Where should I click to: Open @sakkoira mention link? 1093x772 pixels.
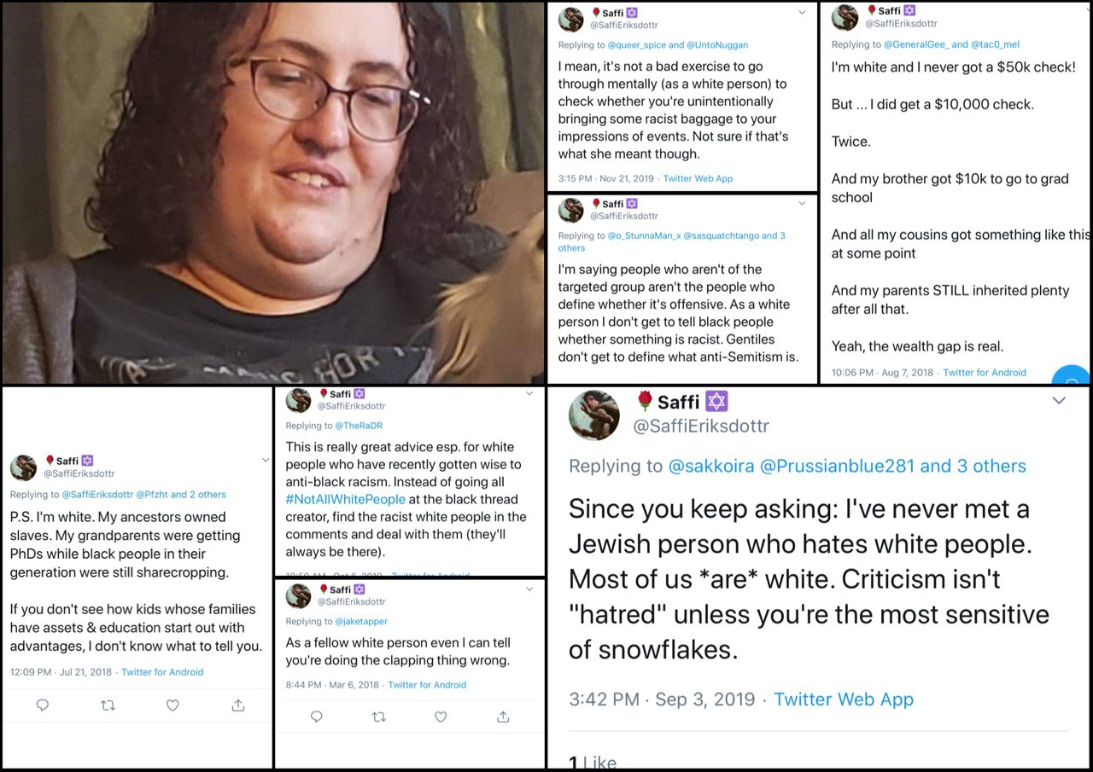tap(711, 466)
